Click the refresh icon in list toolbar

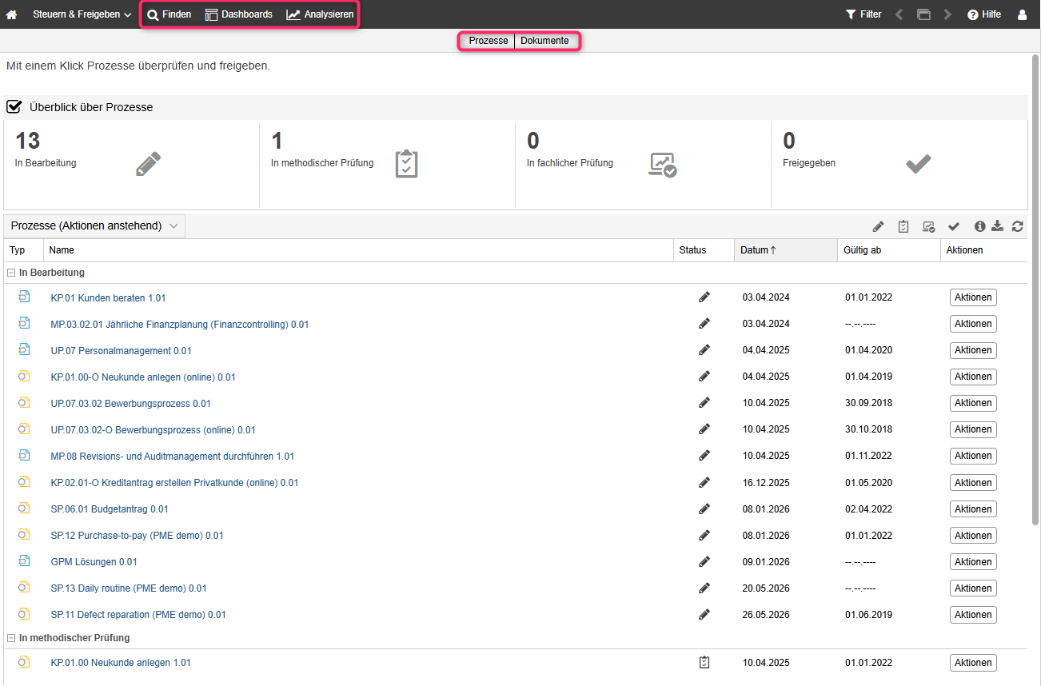[x=1017, y=226]
